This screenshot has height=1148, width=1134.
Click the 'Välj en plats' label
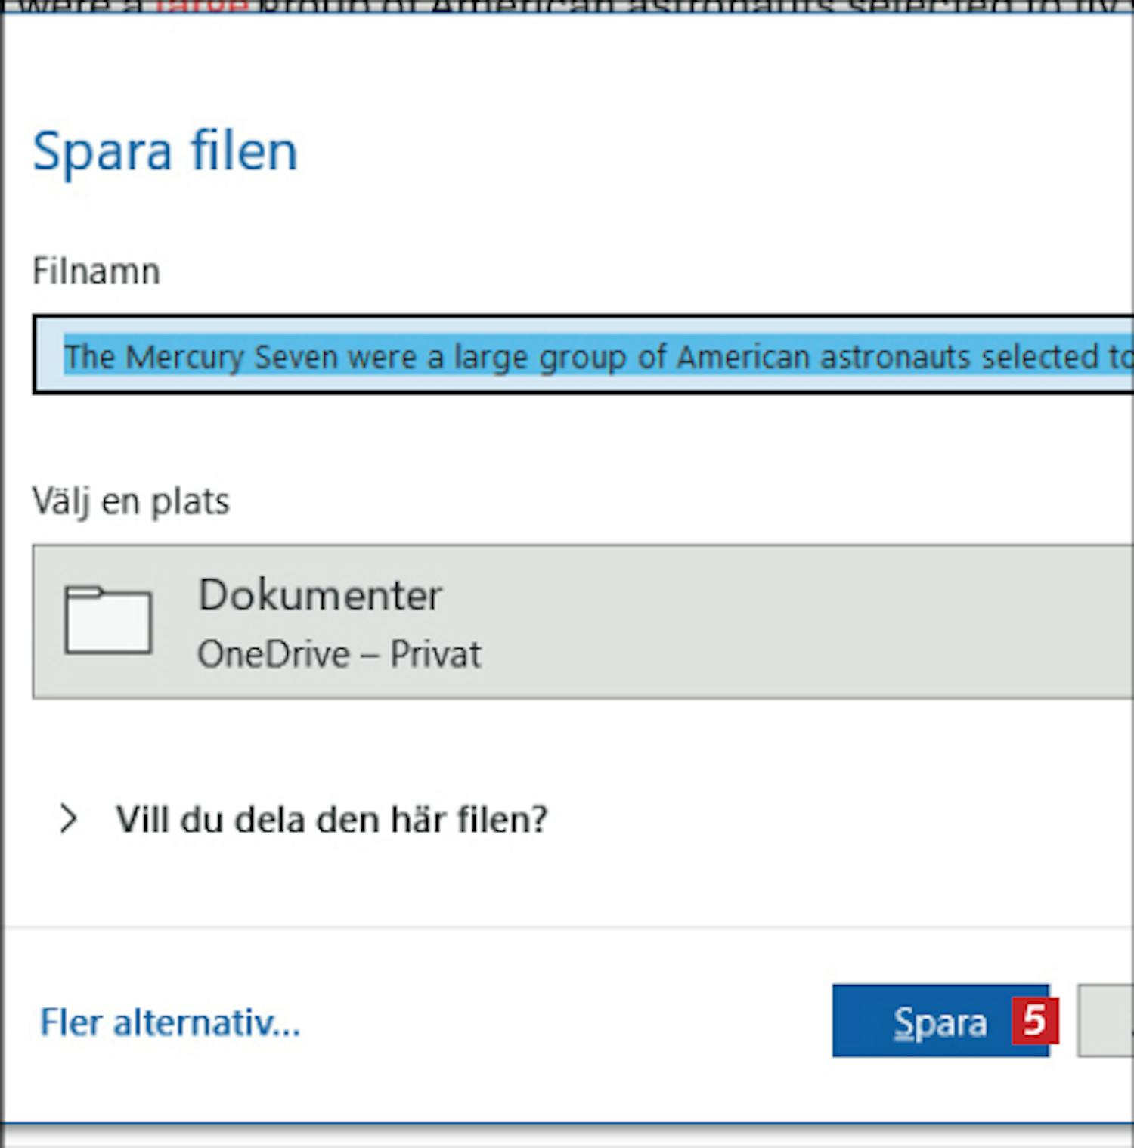131,501
